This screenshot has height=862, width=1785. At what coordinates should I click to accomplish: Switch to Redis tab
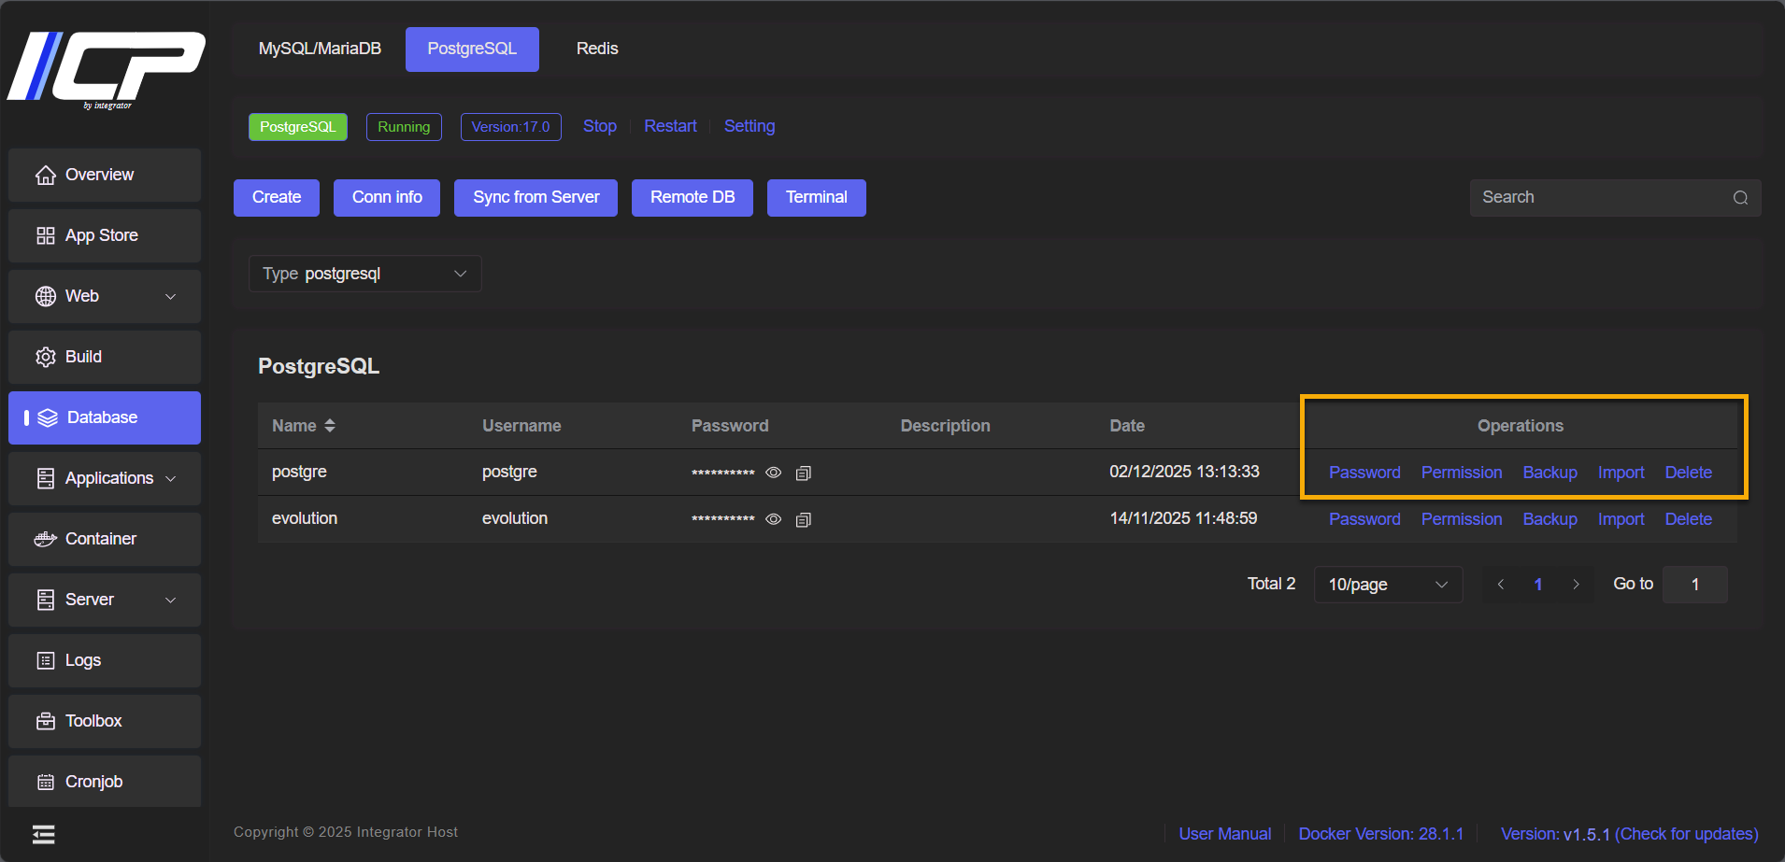597,49
